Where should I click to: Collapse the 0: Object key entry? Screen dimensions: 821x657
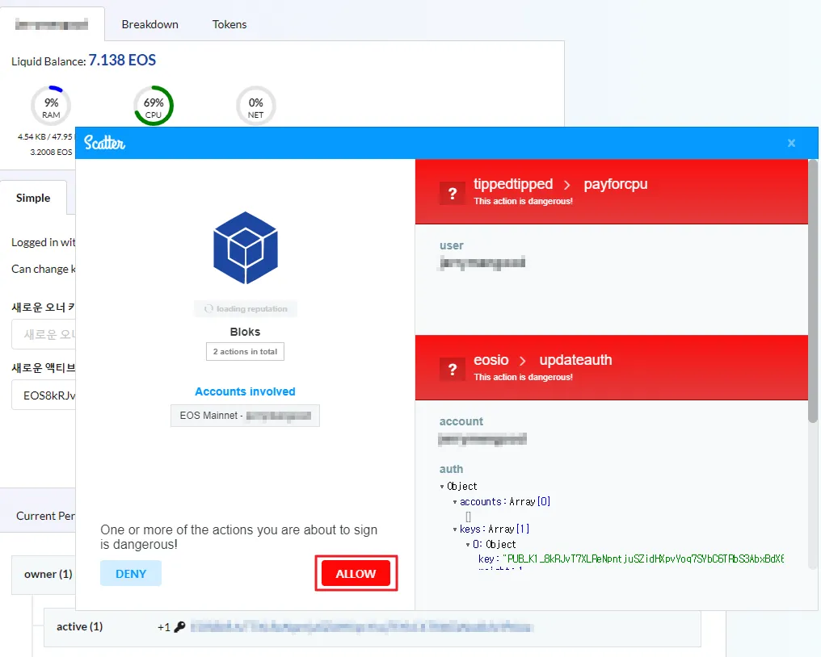(468, 545)
